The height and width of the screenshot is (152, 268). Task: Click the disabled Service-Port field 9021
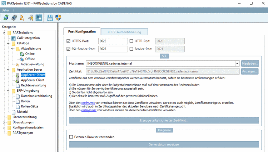(170, 49)
